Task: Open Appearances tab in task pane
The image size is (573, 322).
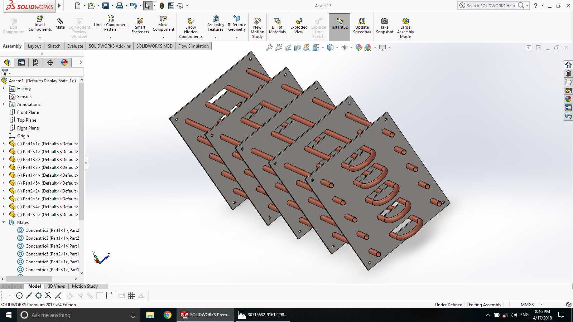Action: [x=568, y=99]
